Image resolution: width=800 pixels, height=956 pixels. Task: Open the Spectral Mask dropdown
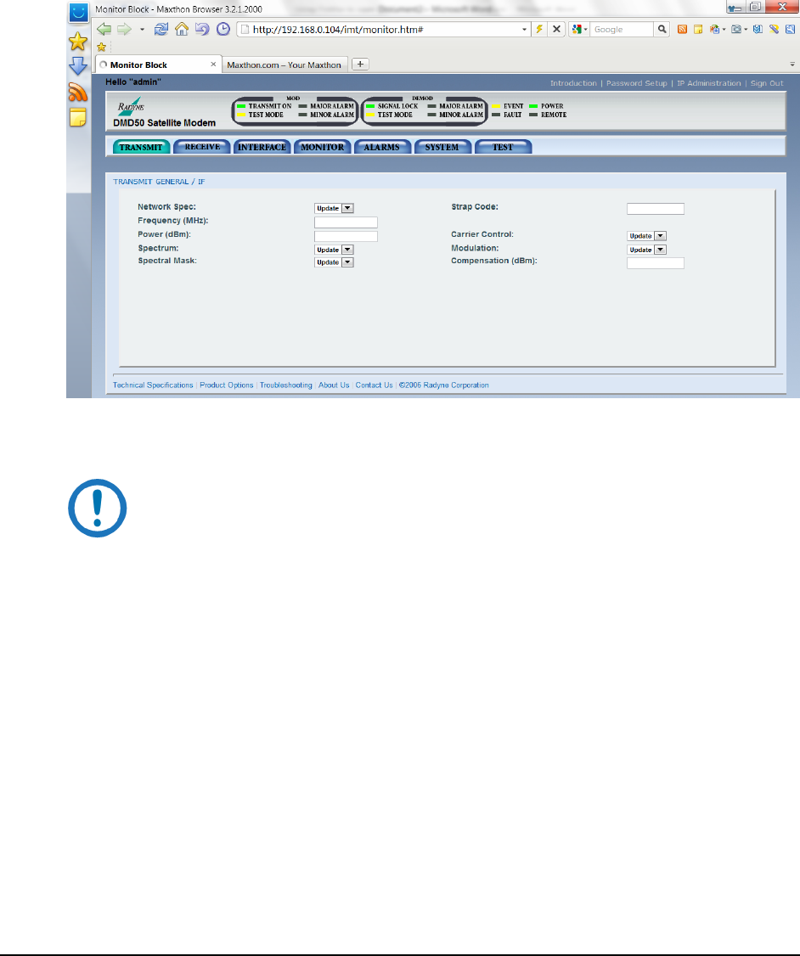coord(347,262)
